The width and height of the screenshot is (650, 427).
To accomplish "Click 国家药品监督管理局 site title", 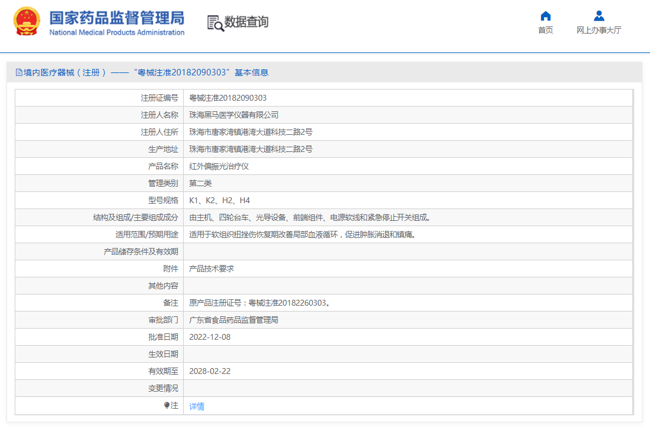I will click(117, 18).
